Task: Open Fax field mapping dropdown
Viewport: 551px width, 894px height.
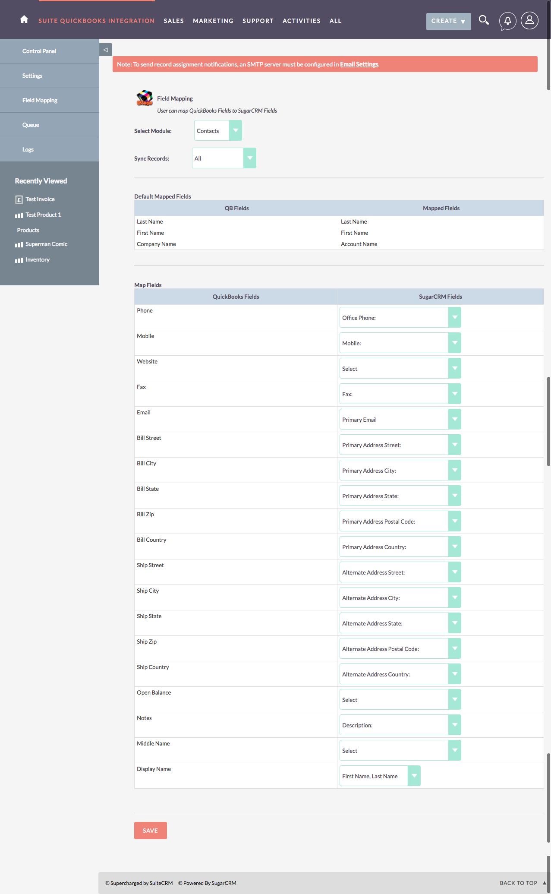Action: click(400, 394)
